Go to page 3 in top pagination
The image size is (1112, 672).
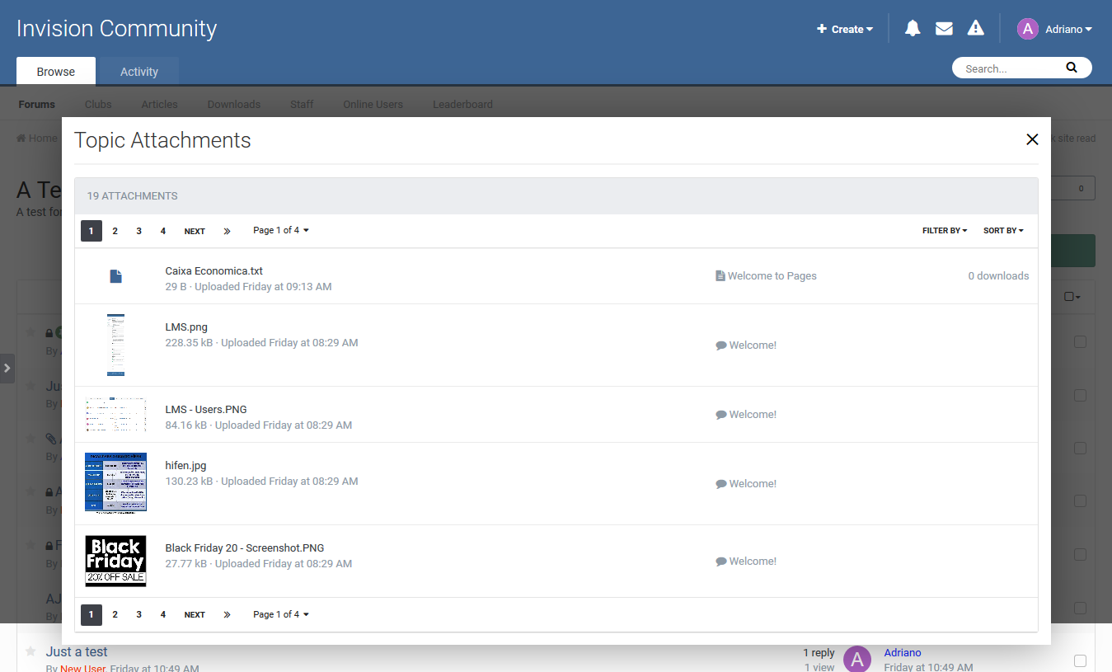coord(138,231)
